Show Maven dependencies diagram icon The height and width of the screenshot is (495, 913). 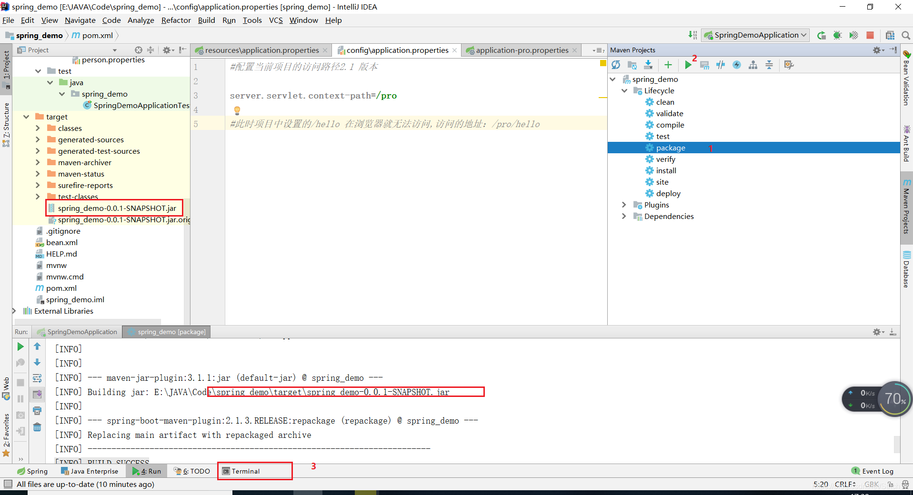click(753, 65)
